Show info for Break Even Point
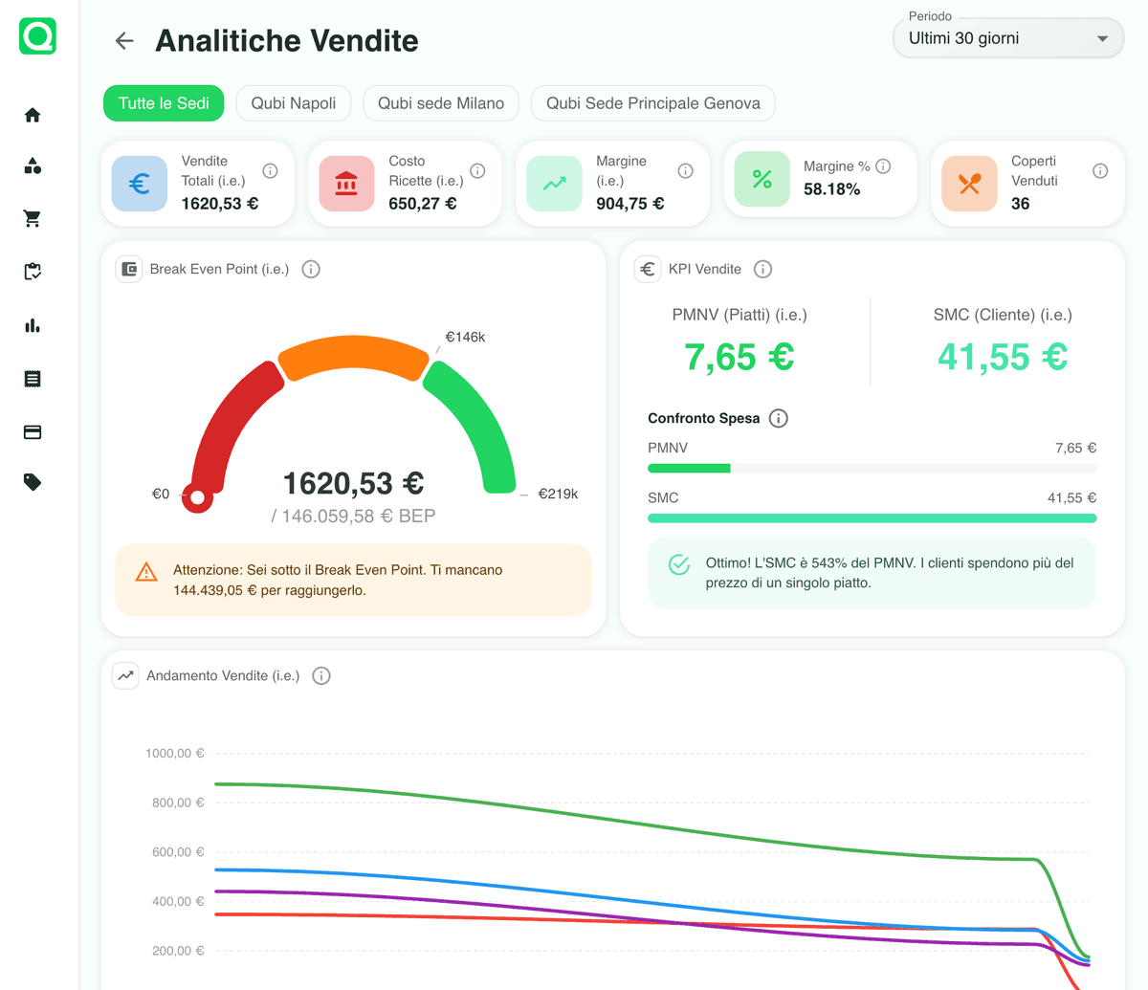Screen dimensions: 1148x990 [311, 270]
